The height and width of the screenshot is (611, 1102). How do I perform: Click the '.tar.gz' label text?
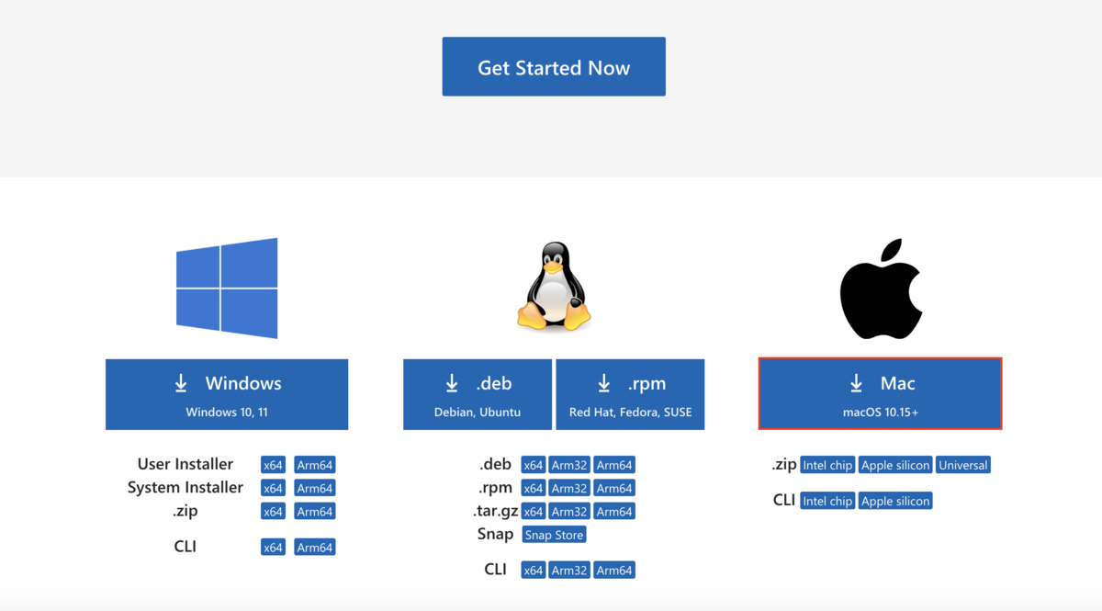coord(498,511)
